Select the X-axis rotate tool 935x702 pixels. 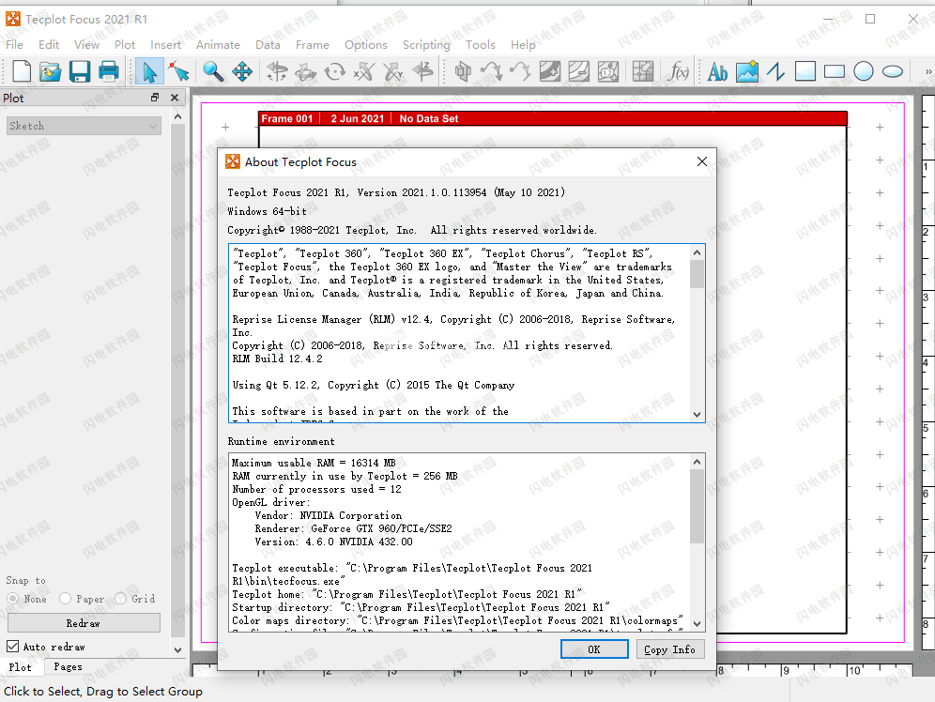tap(363, 71)
